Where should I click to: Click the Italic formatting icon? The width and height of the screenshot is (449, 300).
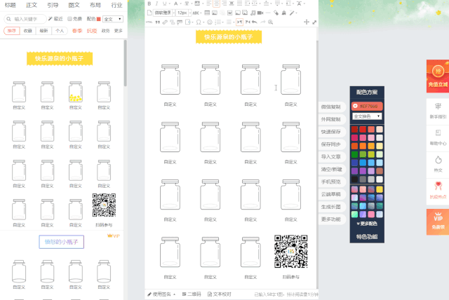point(157,4)
